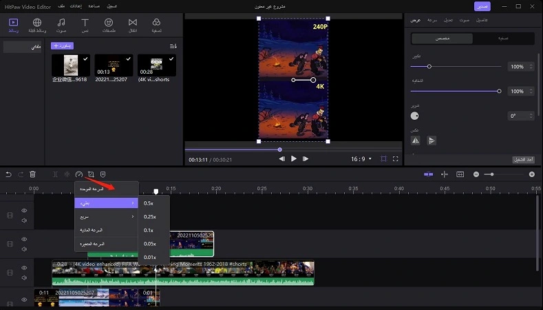The image size is (543, 310).
Task: Open the 16:9 aspect ratio dropdown
Action: pyautogui.click(x=361, y=159)
